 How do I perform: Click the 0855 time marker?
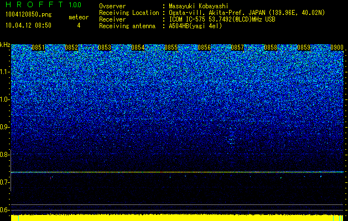click(x=171, y=48)
